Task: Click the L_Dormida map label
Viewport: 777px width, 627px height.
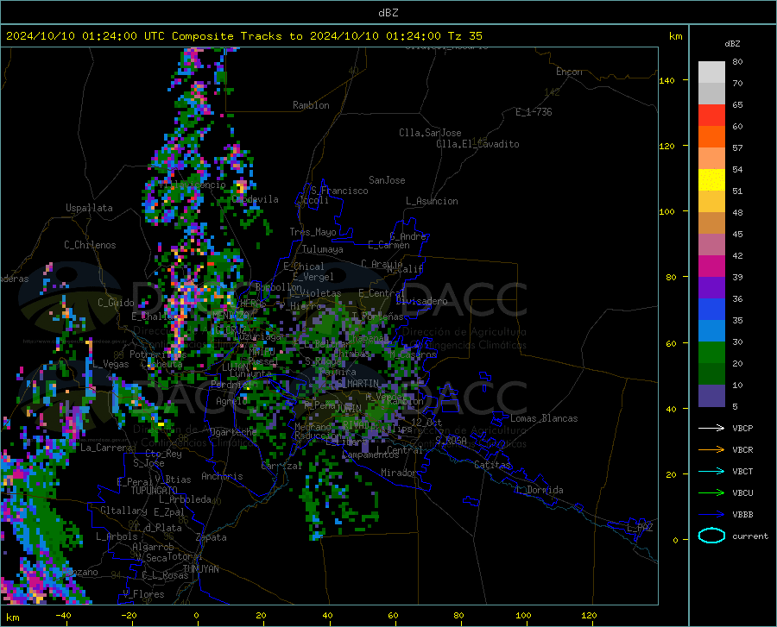Action: coord(539,490)
